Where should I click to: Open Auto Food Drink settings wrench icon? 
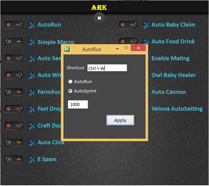pos(146,41)
